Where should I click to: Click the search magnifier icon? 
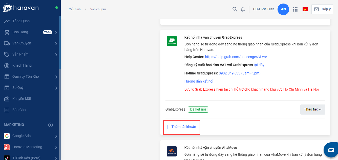(x=235, y=9)
